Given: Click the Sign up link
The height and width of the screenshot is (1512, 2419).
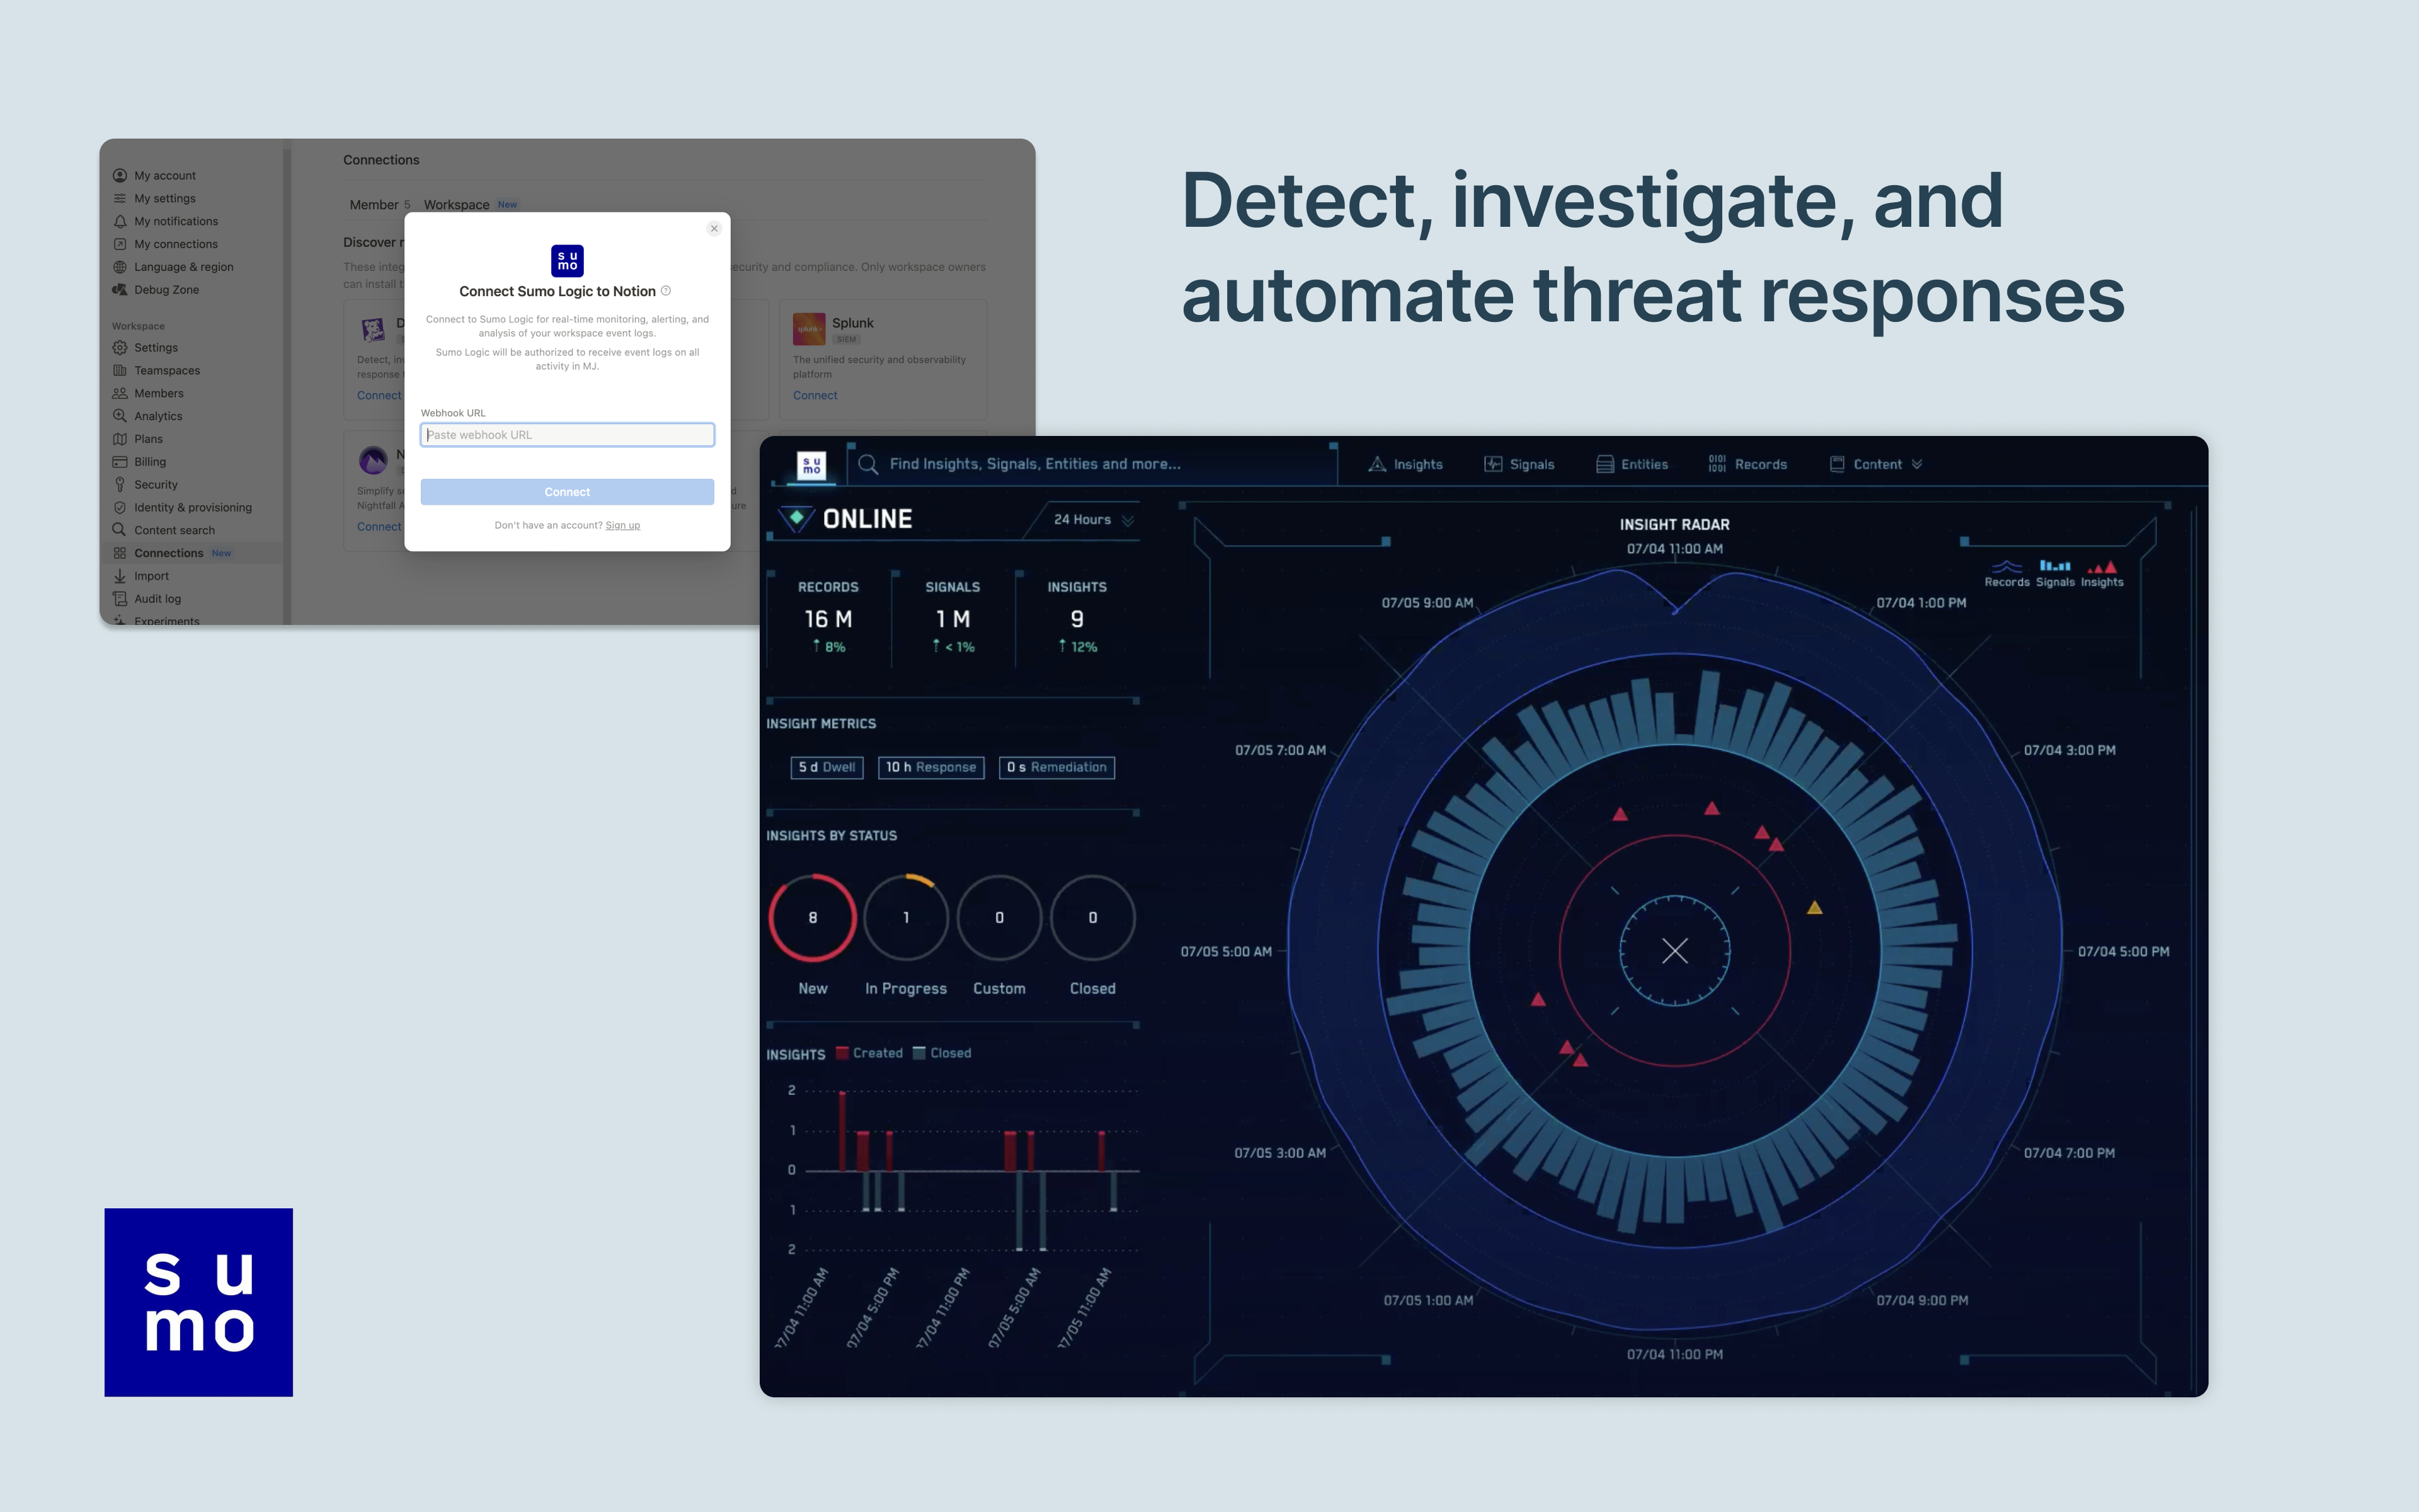Looking at the screenshot, I should 623,526.
